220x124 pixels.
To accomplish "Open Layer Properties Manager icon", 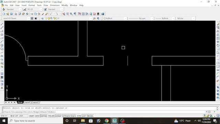I will 42,18.
